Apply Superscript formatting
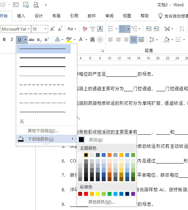 (47, 40)
